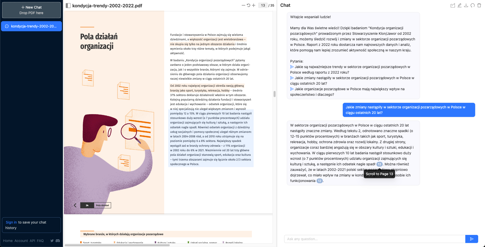Open the Twitter link icon
Viewport: 485px width, 247px height.
(x=52, y=241)
